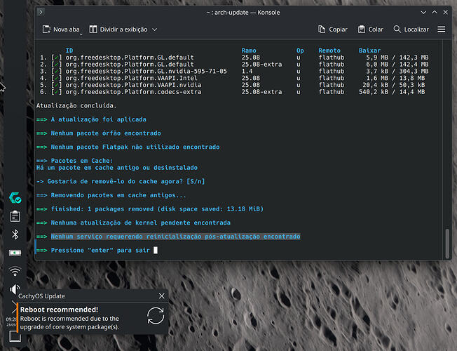Click Dividir a exibição split view button

(118, 29)
